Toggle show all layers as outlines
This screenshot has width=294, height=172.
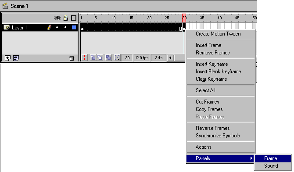tap(74, 18)
